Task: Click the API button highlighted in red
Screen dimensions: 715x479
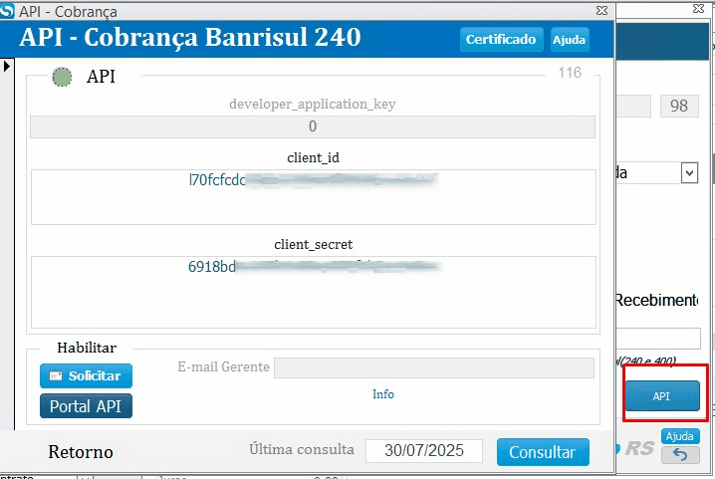Action: click(x=662, y=396)
